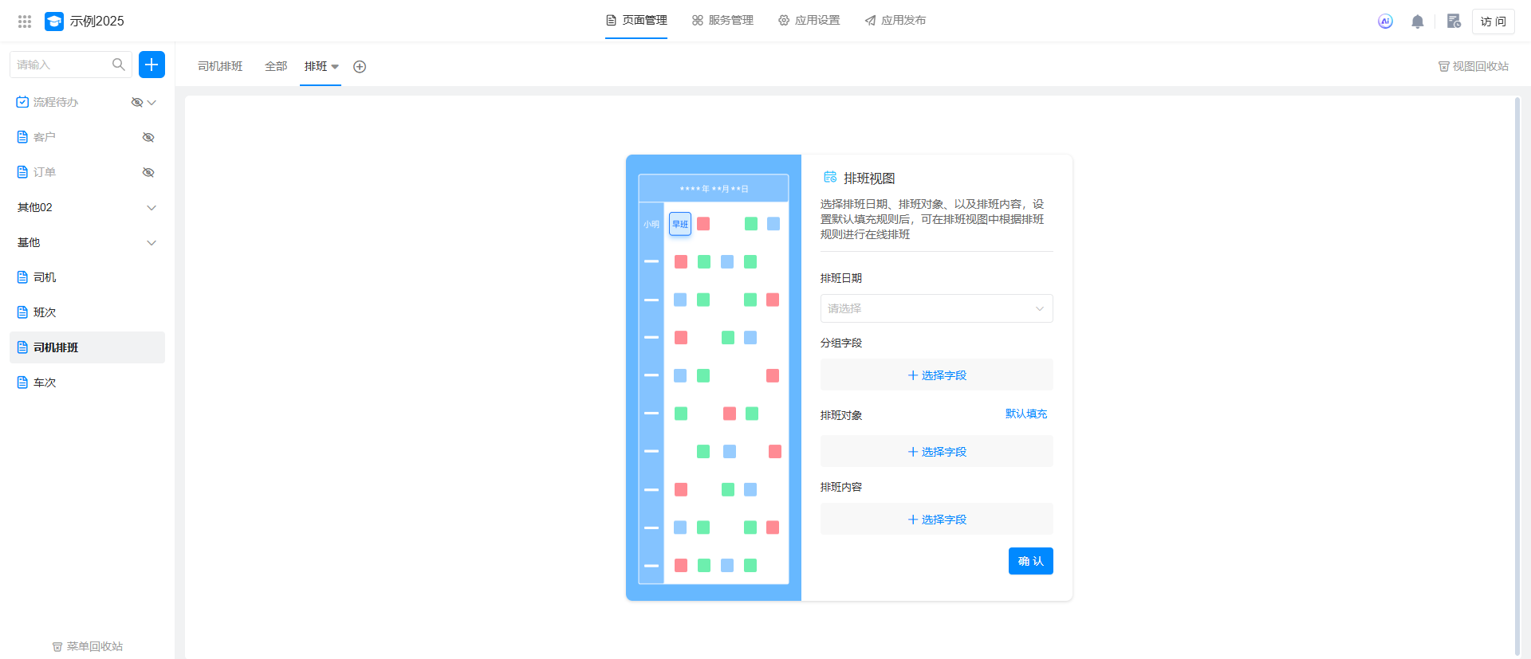This screenshot has height=659, width=1531.
Task: Open the notifications bell
Action: tap(1417, 22)
